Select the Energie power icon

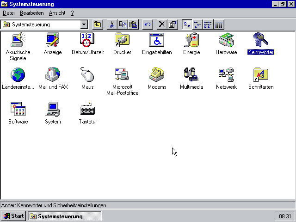pos(191,40)
